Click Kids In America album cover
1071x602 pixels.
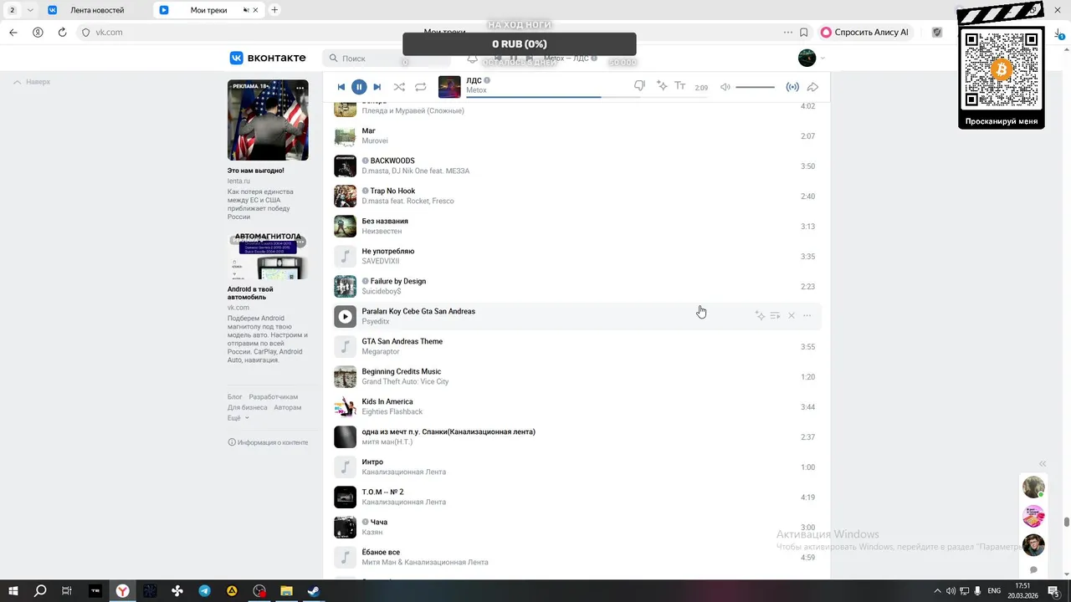coord(346,406)
